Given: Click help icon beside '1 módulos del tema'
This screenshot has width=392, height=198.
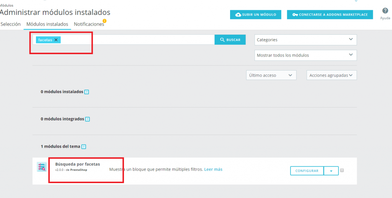Looking at the screenshot, I should pos(84,146).
